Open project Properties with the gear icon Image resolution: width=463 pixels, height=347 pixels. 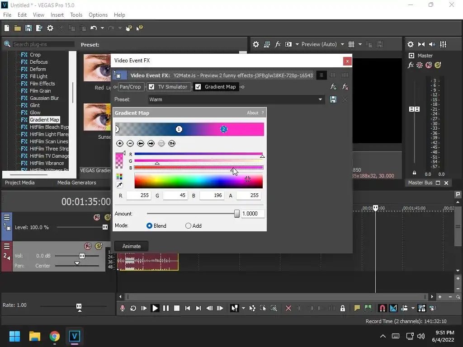tap(50, 28)
